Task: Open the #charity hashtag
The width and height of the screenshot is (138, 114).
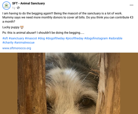Action: tap(8, 42)
